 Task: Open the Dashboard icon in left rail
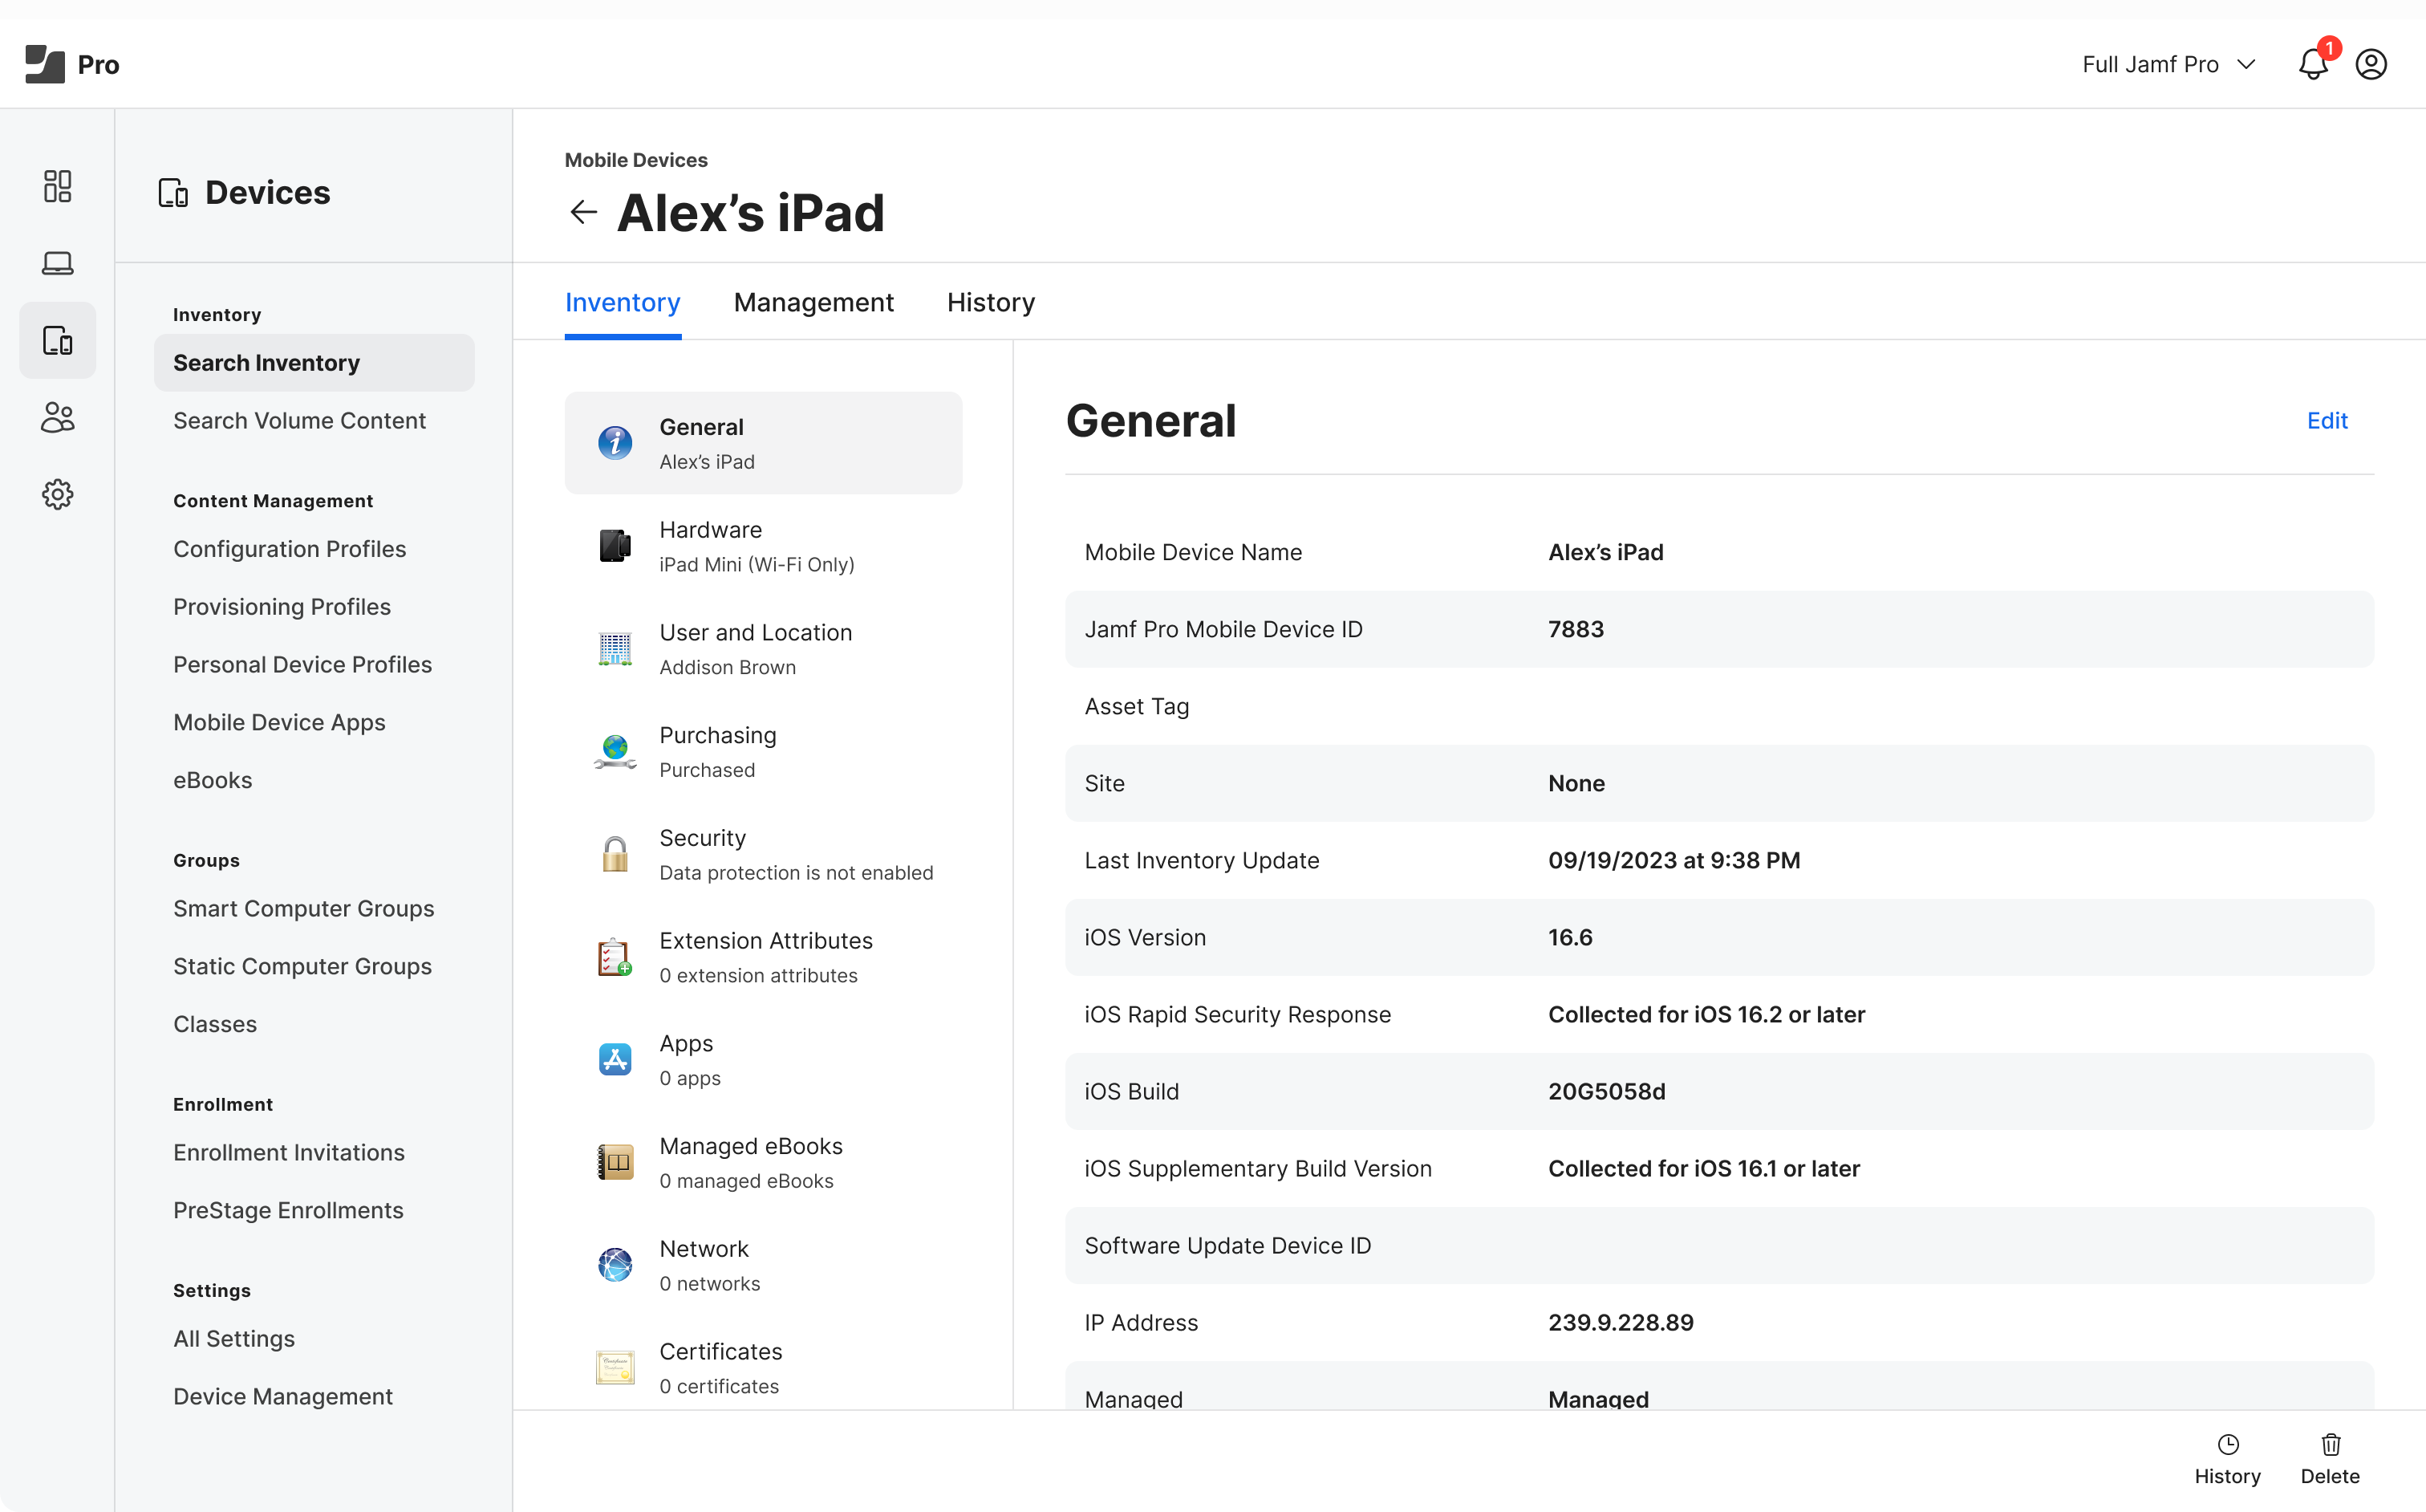coord(57,186)
